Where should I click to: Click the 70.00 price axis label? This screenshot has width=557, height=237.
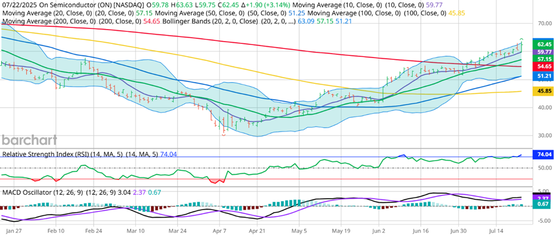pos(544,24)
